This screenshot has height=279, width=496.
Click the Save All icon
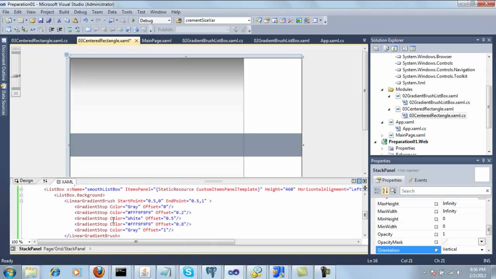tap(49, 21)
